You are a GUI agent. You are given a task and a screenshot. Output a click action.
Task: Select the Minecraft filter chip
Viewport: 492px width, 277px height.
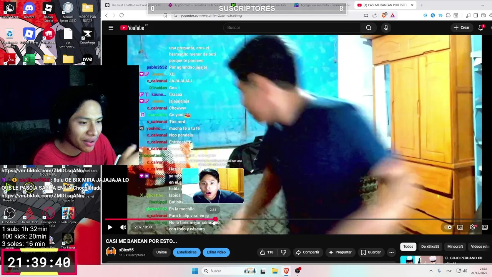455,247
